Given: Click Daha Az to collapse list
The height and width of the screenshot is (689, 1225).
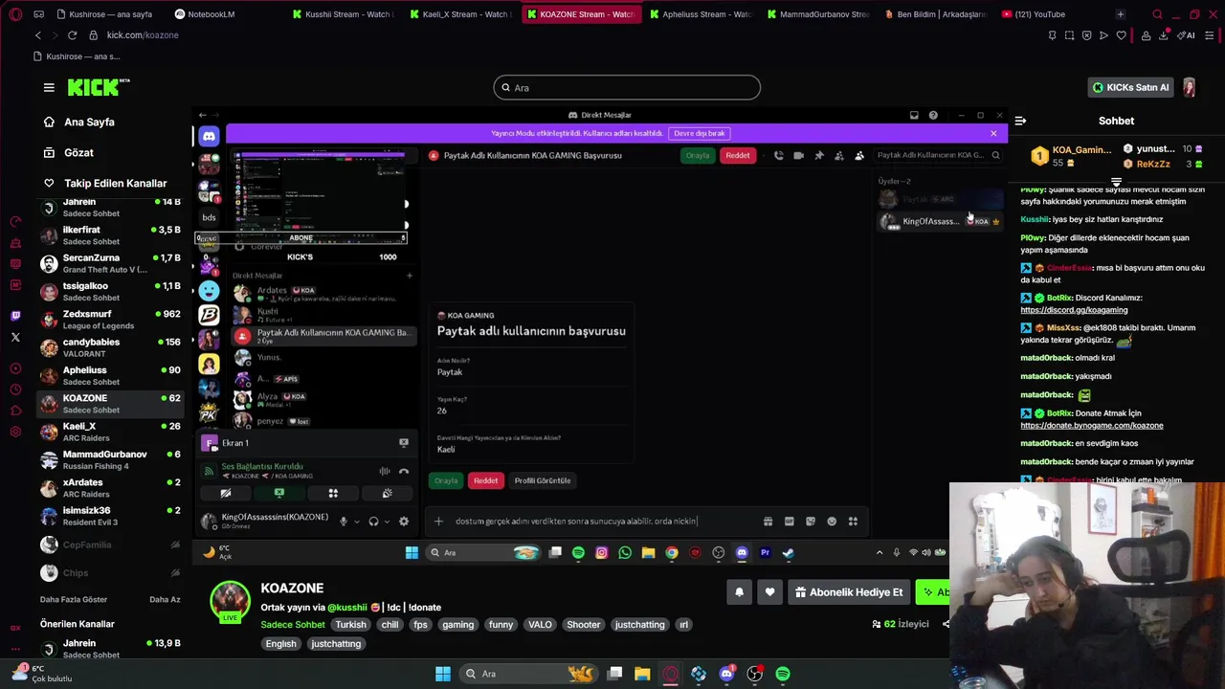Looking at the screenshot, I should click(165, 600).
